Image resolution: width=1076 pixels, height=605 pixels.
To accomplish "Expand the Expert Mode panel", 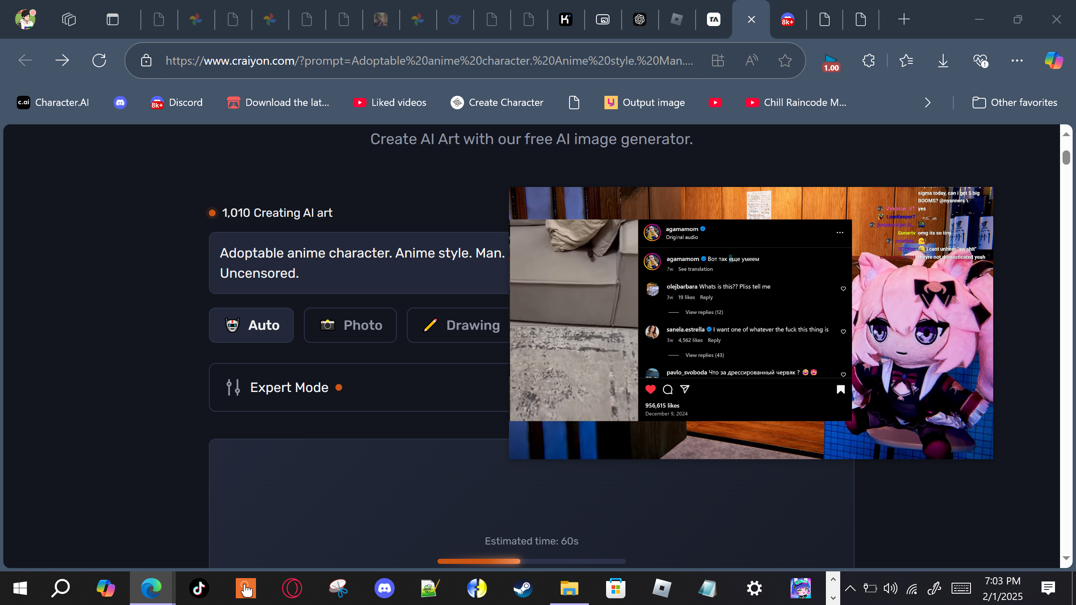I will pyautogui.click(x=289, y=387).
